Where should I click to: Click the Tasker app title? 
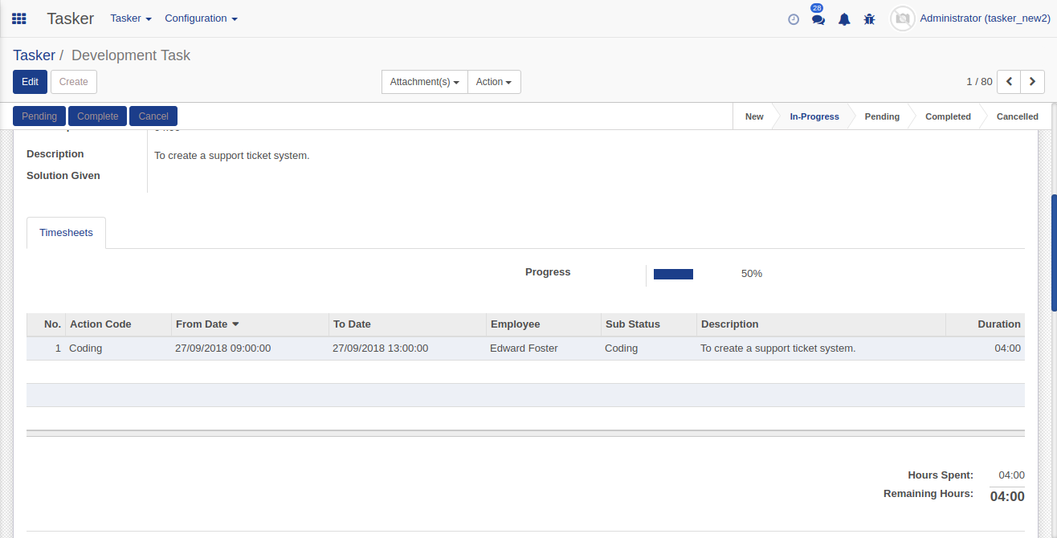pos(70,18)
